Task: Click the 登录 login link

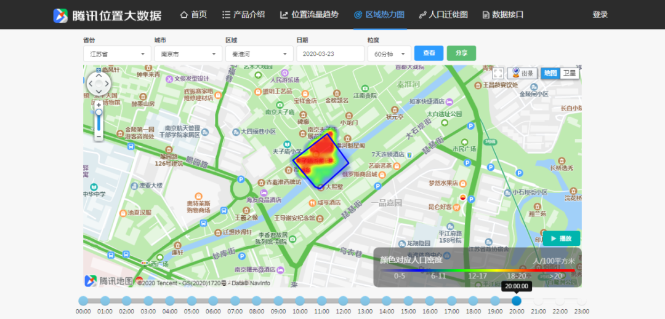Action: 600,15
